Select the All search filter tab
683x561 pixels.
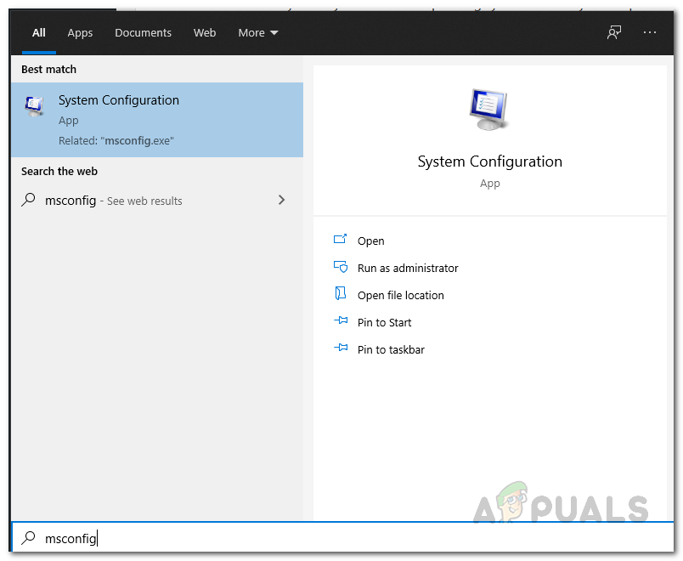pos(39,32)
